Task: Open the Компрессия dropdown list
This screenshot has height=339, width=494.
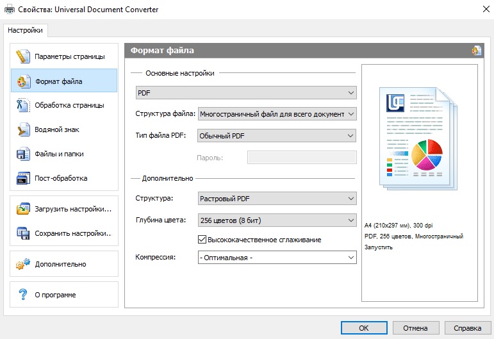Action: 277,258
